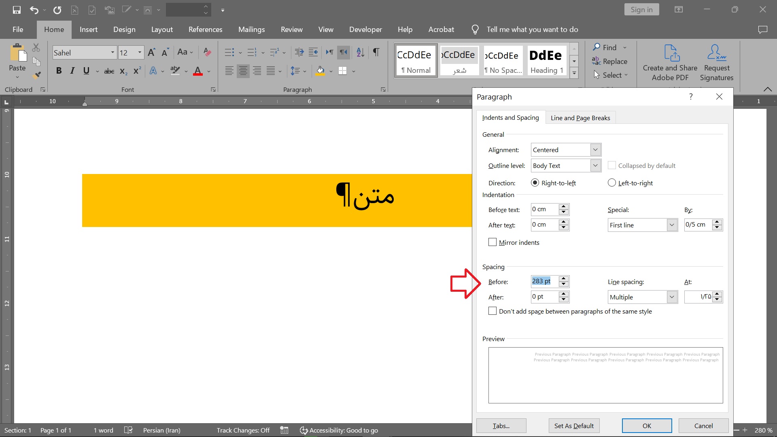Open Paragraph dialog launcher in ribbon

[383, 89]
